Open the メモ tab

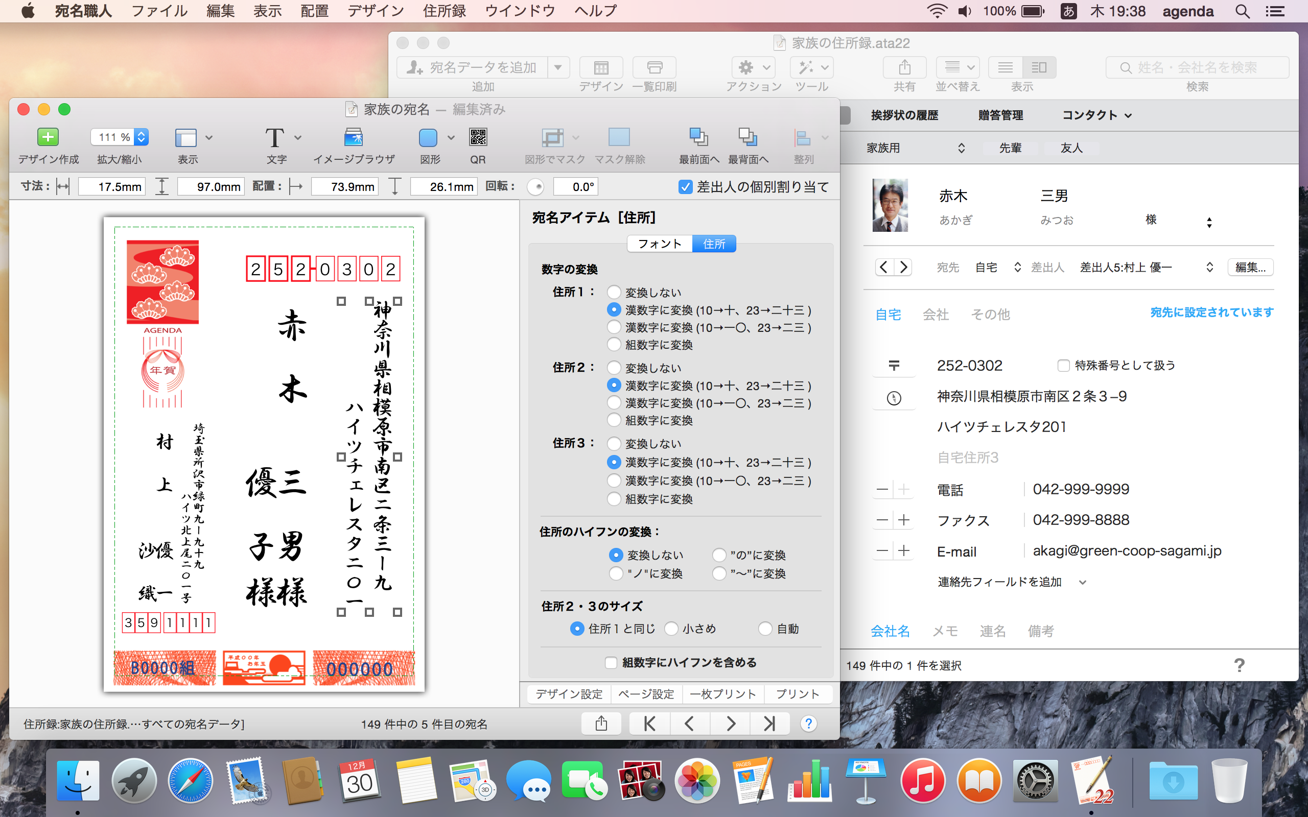pos(945,631)
